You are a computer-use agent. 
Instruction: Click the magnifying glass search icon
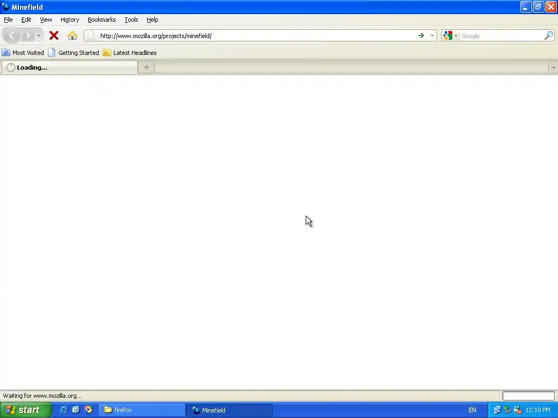[x=548, y=35]
